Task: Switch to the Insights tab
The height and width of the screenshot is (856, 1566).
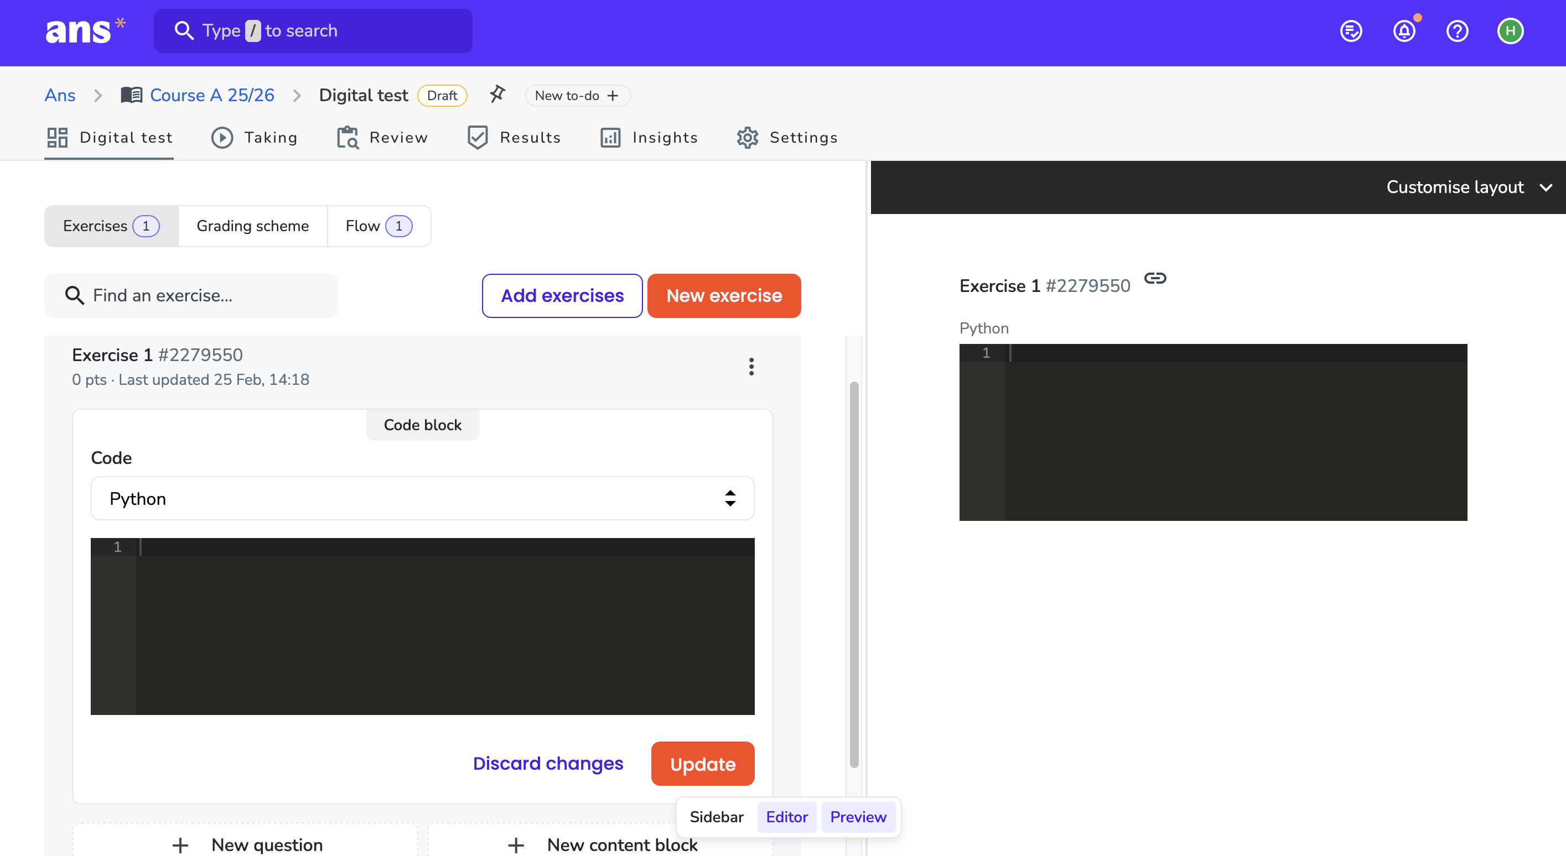Action: coord(648,138)
